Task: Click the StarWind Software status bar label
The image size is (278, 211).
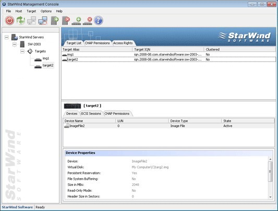Action: pyautogui.click(x=17, y=207)
